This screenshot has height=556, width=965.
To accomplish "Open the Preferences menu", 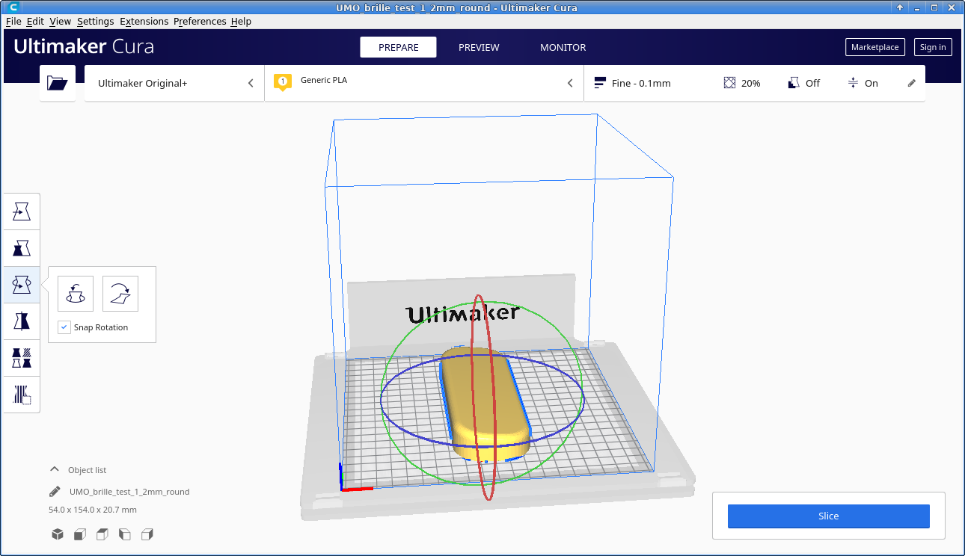I will pyautogui.click(x=200, y=22).
